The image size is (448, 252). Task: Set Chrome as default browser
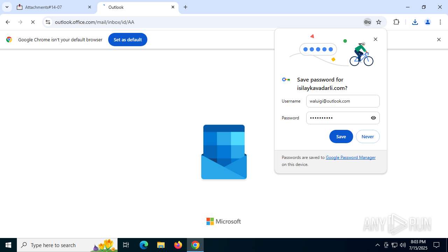[128, 40]
